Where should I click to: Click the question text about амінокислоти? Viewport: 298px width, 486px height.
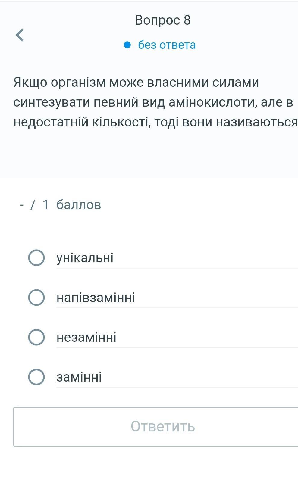pos(154,102)
